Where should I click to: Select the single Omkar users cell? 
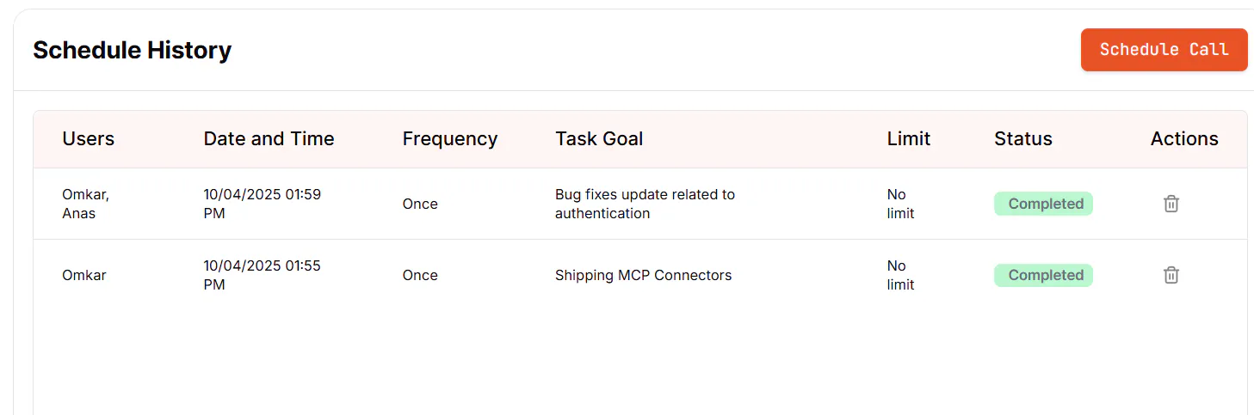click(84, 275)
